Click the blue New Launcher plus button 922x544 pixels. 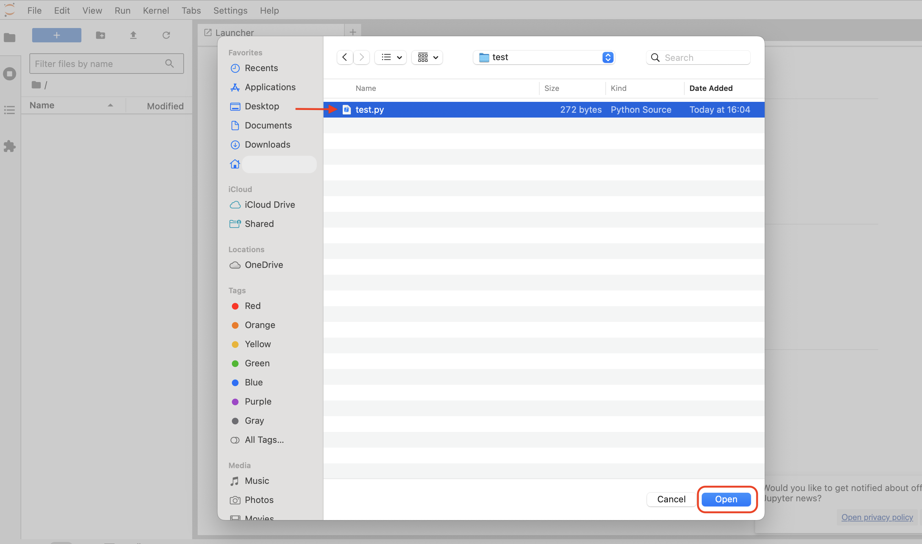point(56,35)
